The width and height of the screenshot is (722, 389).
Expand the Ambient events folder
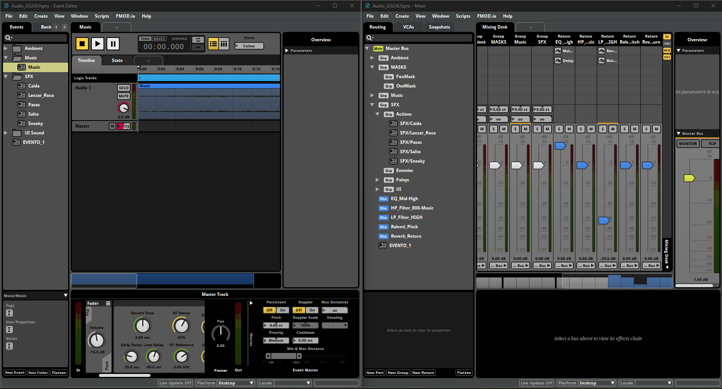[x=6, y=48]
